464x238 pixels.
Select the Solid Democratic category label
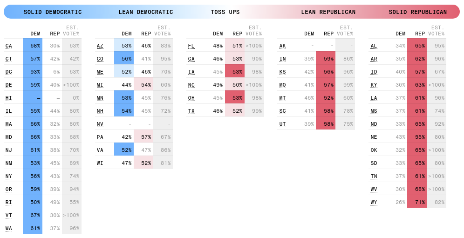53,12
